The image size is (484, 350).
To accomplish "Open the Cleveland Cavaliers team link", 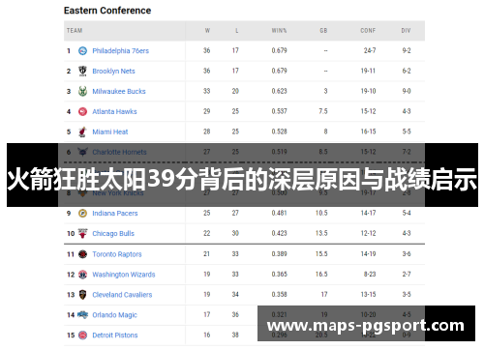I will coord(122,295).
